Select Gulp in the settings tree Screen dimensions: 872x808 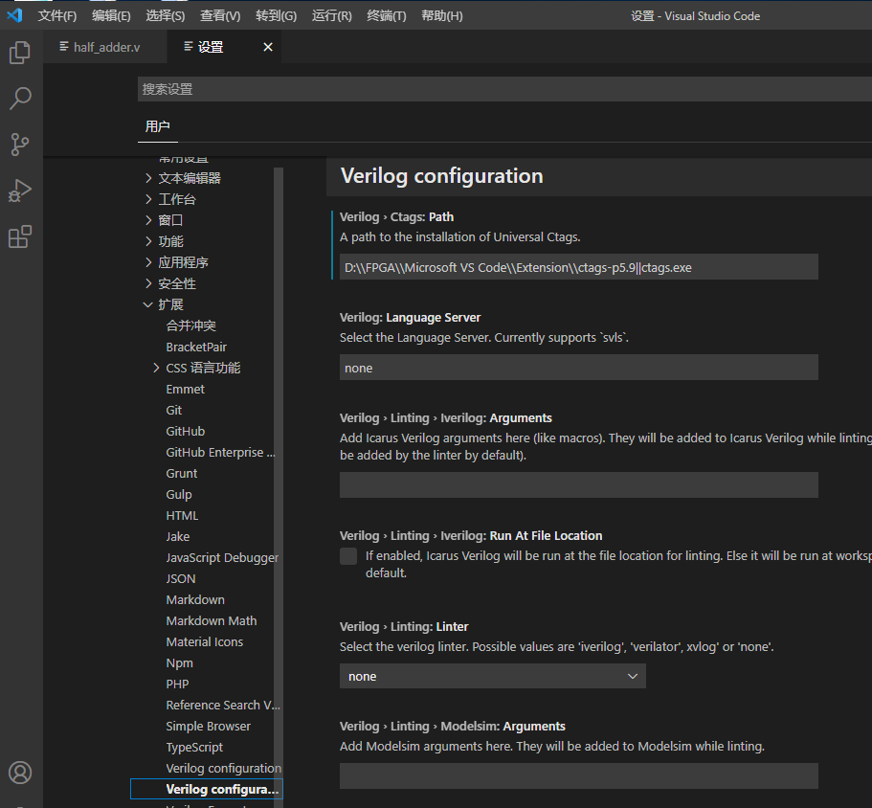(x=178, y=495)
